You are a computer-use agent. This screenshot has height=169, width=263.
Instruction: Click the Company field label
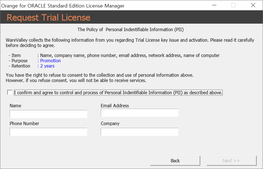click(110, 123)
